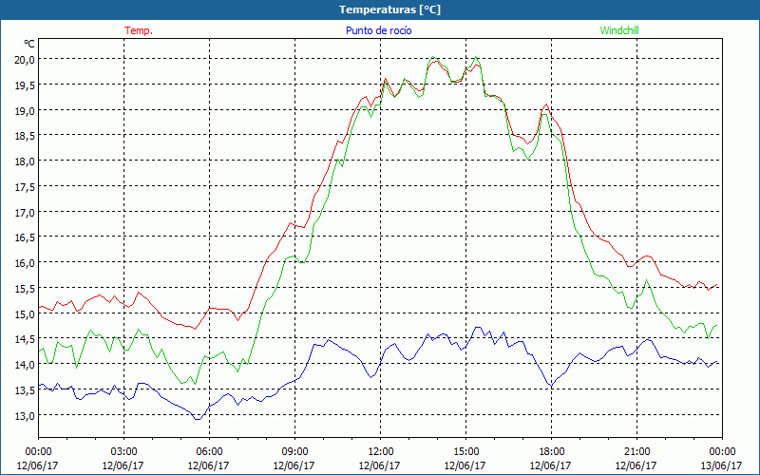The height and width of the screenshot is (475, 760).
Task: Click the 19,5 y-axis value
Action: pyautogui.click(x=25, y=85)
